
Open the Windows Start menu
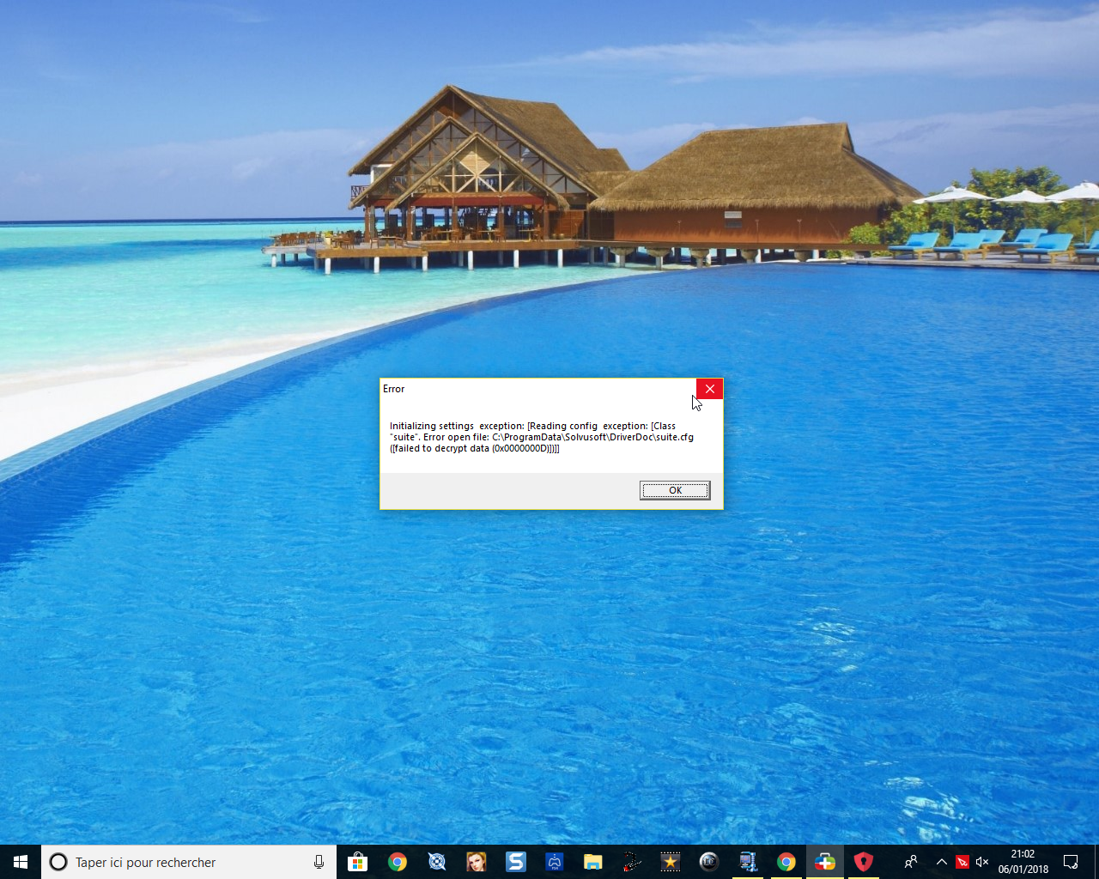[21, 862]
